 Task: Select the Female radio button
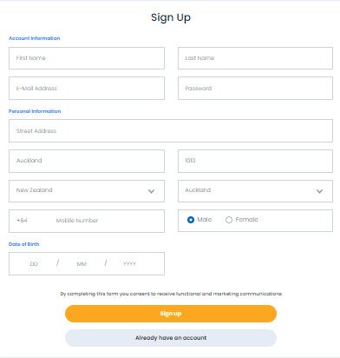pyautogui.click(x=229, y=220)
